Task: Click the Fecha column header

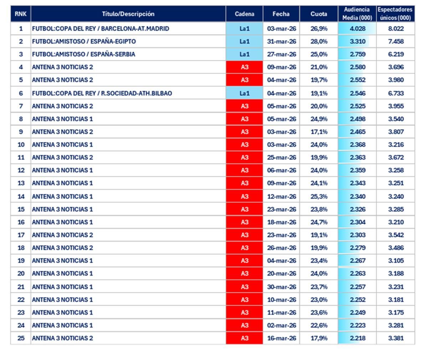Action: tap(281, 14)
